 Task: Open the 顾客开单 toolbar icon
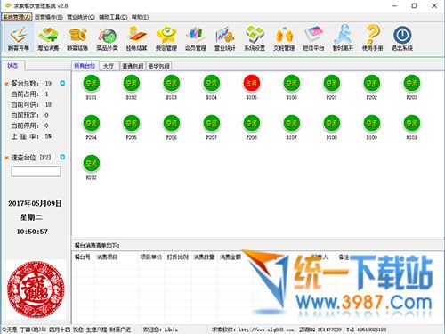(19, 37)
